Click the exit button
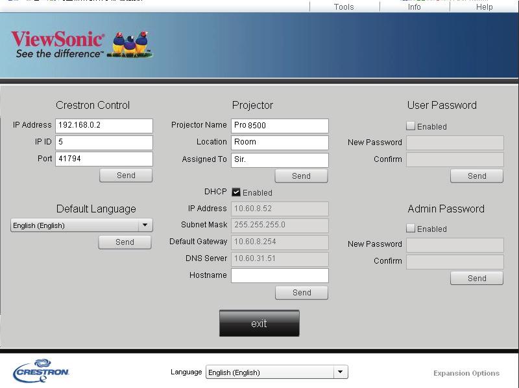The image size is (519, 388). [x=259, y=323]
